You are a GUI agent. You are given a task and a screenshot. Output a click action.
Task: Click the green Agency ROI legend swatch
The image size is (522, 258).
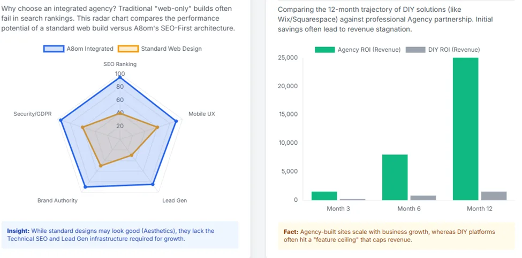click(x=324, y=50)
